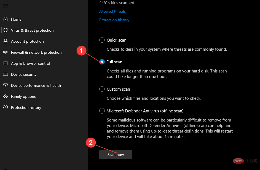The image size is (260, 170).
Task: Open Device performance & health section
Action: tap(36, 85)
